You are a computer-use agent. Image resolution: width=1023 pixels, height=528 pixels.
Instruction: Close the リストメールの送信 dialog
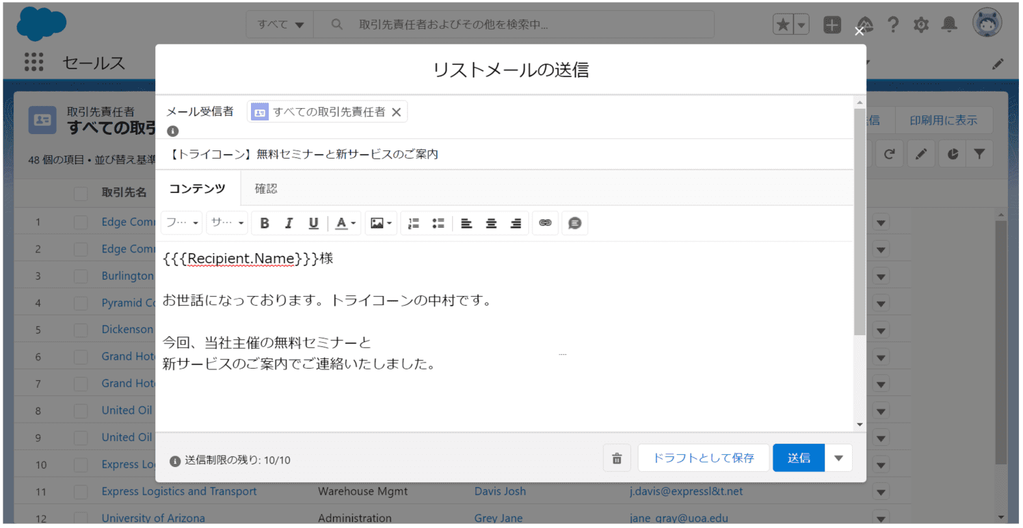pyautogui.click(x=860, y=31)
